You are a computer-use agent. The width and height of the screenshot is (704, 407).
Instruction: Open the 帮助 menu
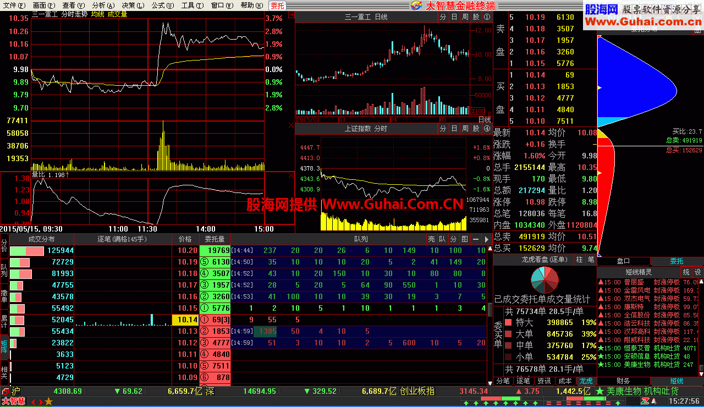pos(252,5)
